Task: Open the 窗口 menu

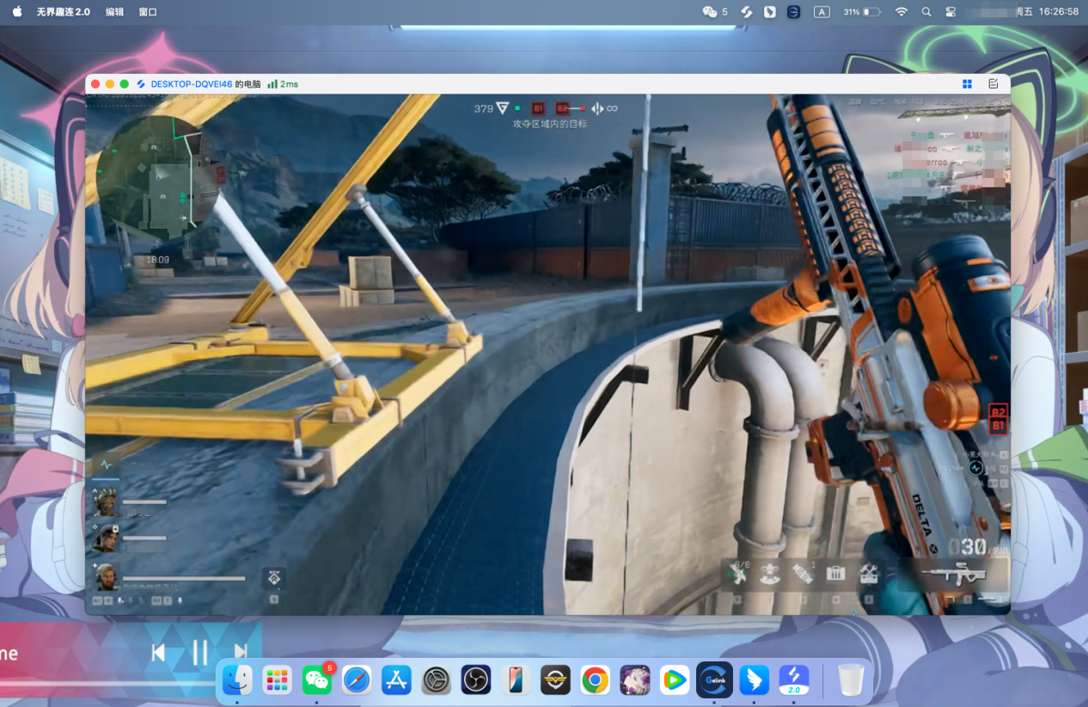Action: [148, 12]
